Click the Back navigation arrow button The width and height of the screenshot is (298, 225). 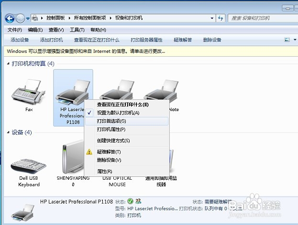[10, 19]
